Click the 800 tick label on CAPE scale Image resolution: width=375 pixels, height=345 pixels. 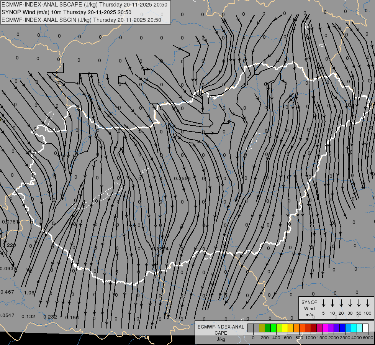[x=299, y=338]
